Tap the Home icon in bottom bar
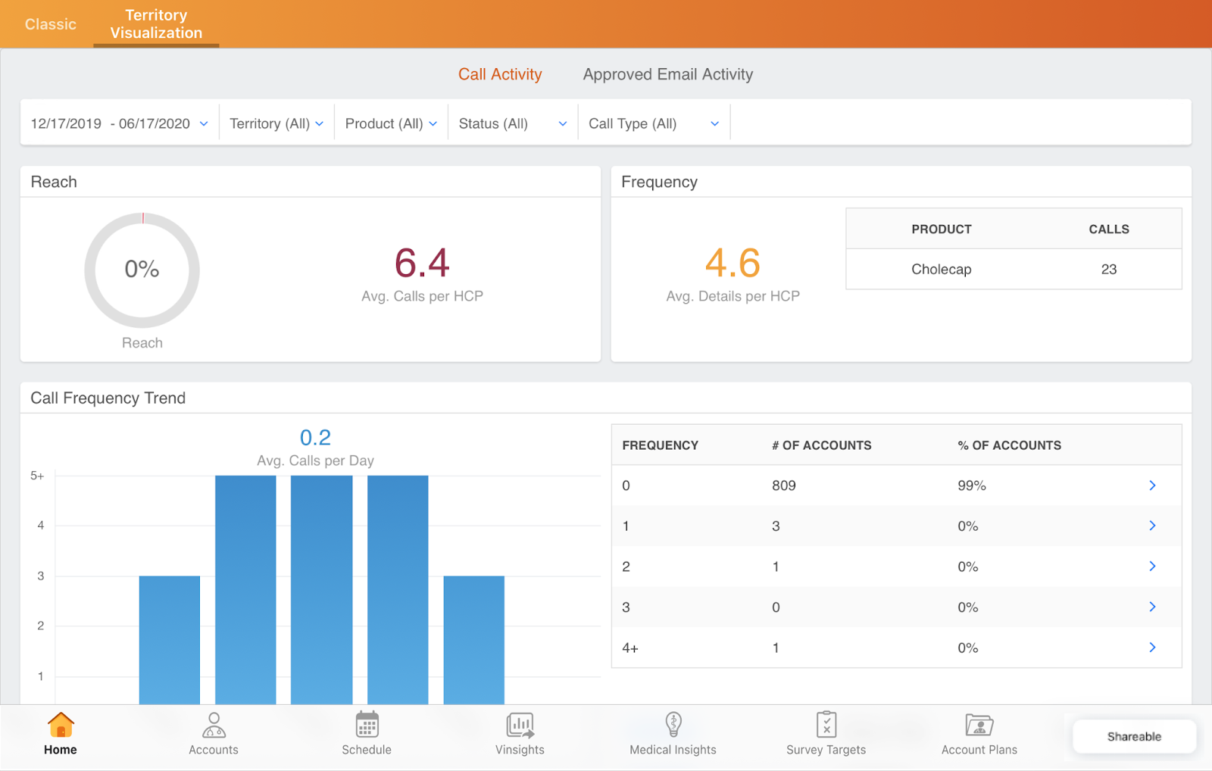The height and width of the screenshot is (771, 1212). point(61,726)
